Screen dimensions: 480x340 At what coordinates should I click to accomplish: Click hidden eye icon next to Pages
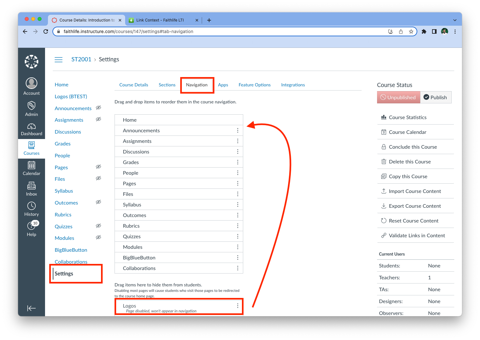point(98,167)
